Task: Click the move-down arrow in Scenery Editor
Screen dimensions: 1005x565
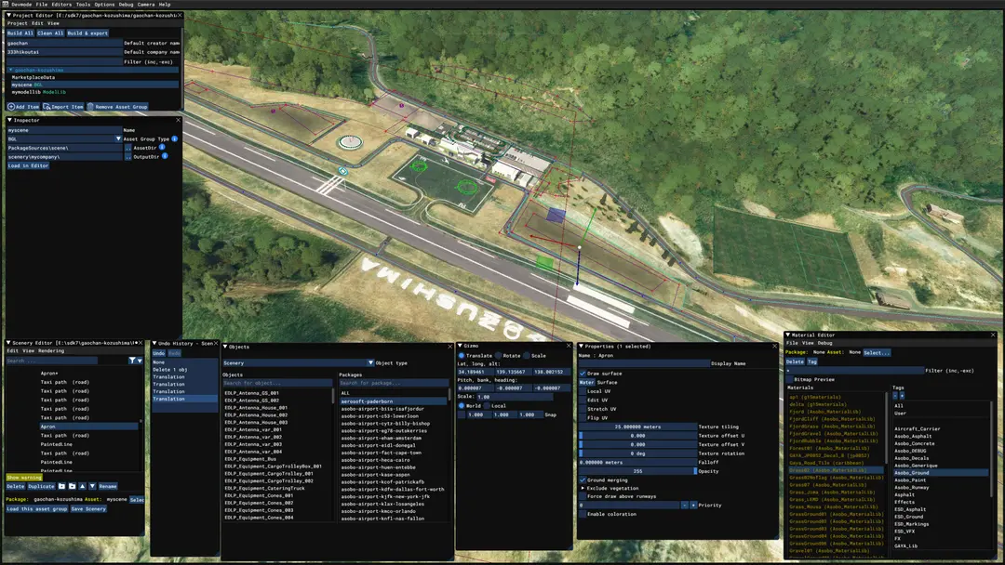Action: pos(92,486)
